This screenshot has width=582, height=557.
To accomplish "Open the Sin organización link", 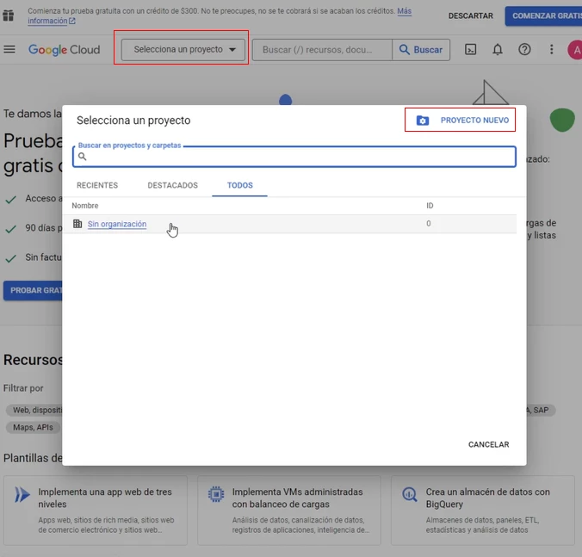I will coord(117,224).
